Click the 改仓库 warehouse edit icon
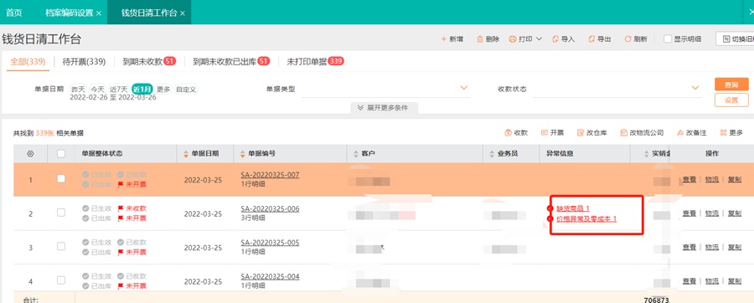754x303 pixels. coord(581,132)
